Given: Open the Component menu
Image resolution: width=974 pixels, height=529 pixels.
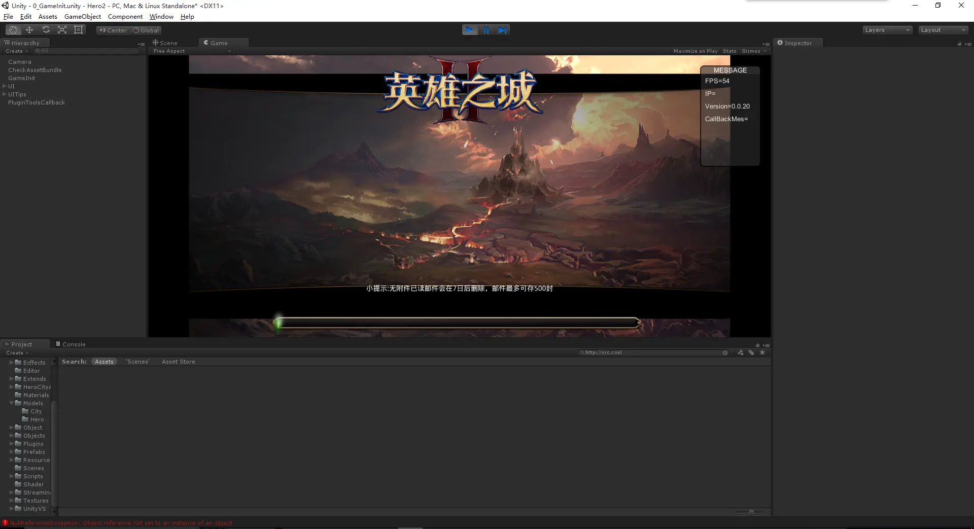Looking at the screenshot, I should [x=125, y=17].
